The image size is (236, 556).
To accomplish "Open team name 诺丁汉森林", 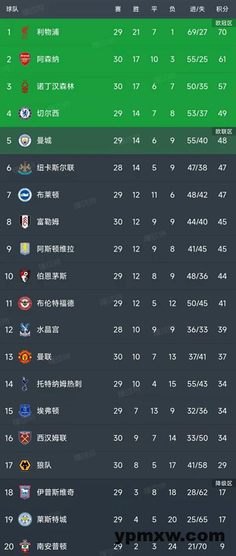I will [x=55, y=86].
